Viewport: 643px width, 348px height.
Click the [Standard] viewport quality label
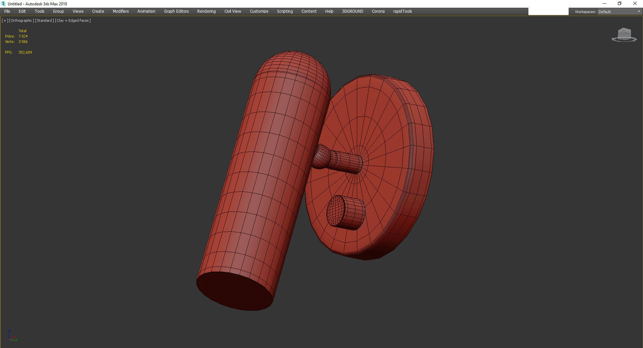click(45, 20)
